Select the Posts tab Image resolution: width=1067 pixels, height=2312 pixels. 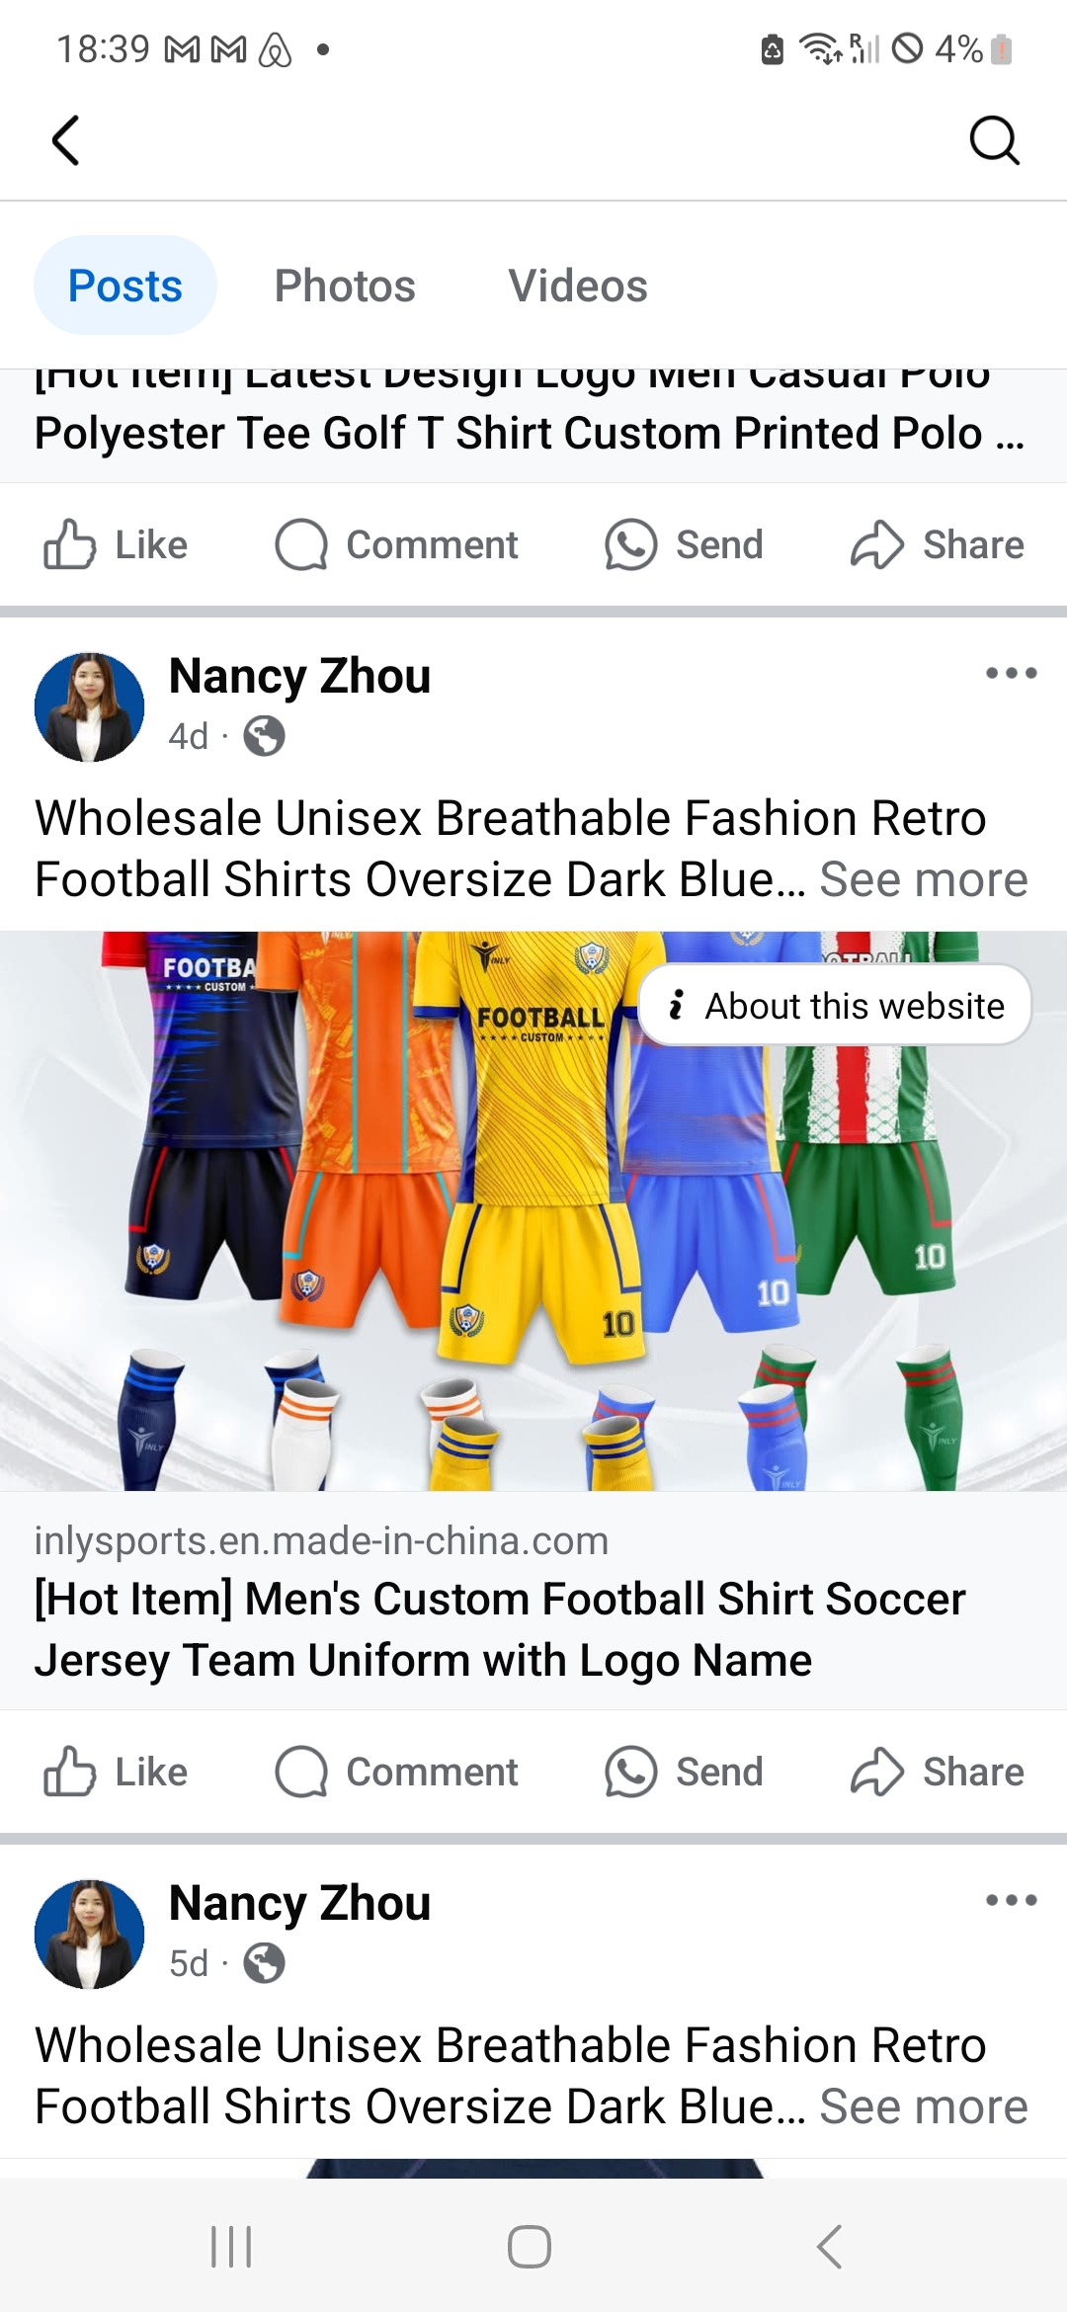click(125, 286)
